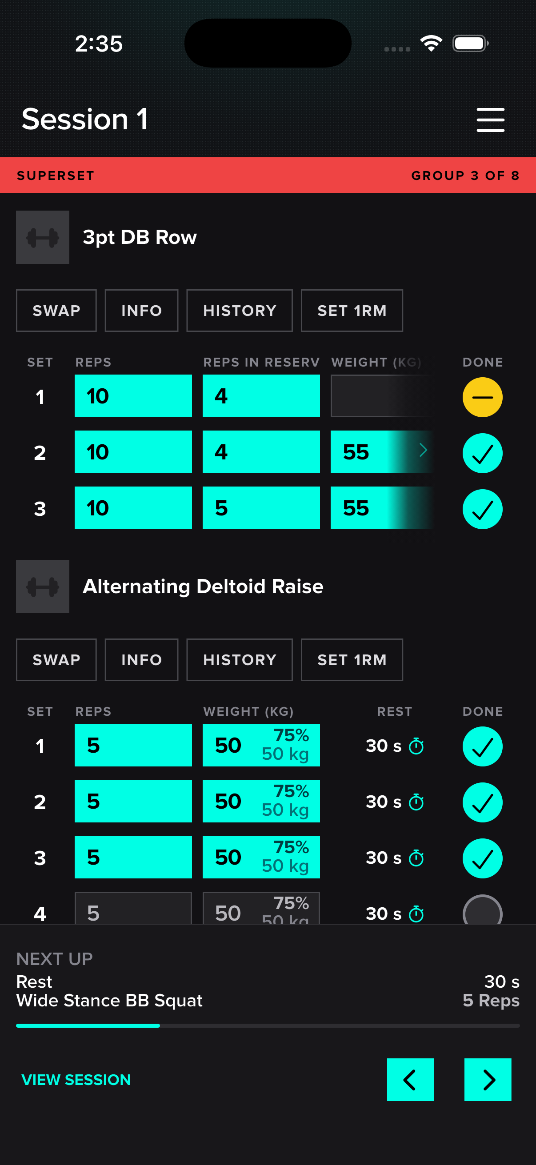Uncheck done for 3pt DB Row set 2
The width and height of the screenshot is (536, 1165).
(482, 453)
